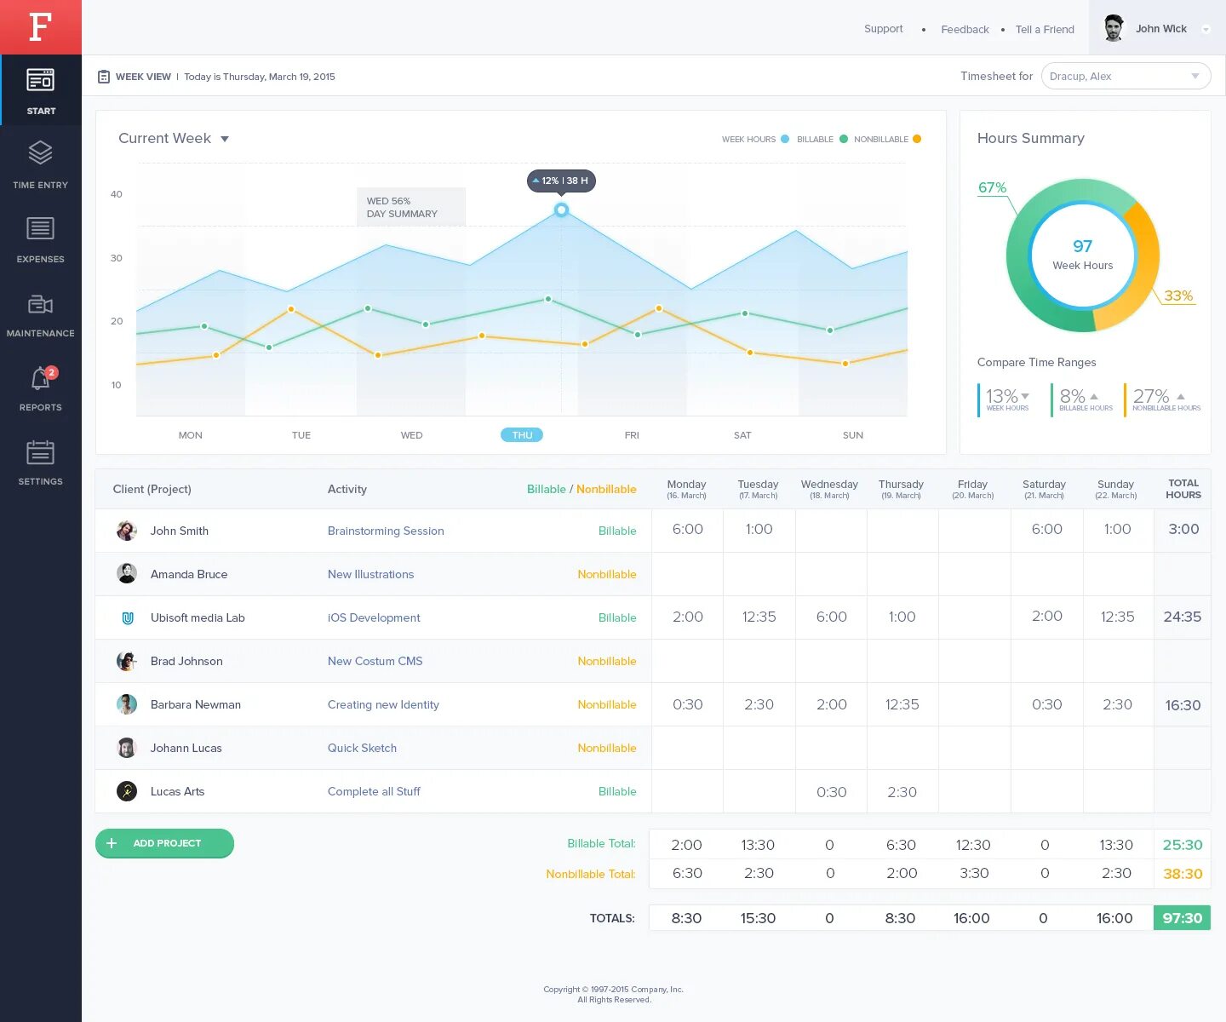Click the Add Project button
Screen dimensions: 1226x1022
pyautogui.click(x=164, y=843)
